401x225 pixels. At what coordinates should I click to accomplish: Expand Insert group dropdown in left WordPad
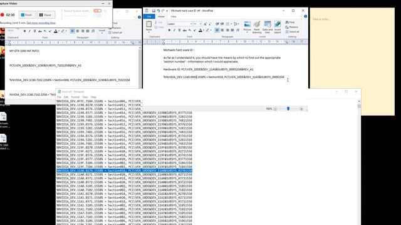[102, 31]
